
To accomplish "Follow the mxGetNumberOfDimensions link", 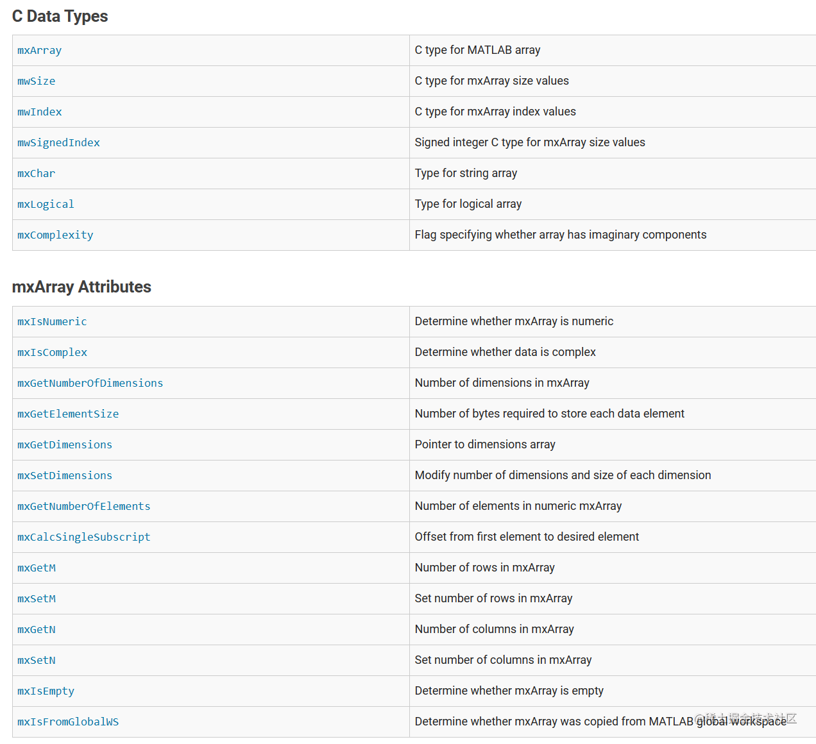I will (x=90, y=384).
